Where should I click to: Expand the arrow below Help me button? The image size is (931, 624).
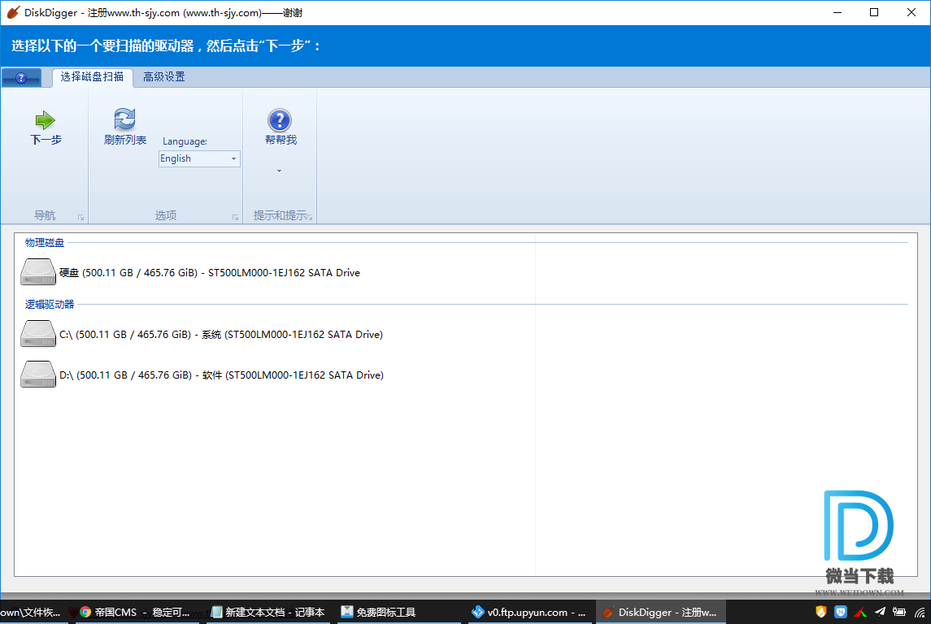pyautogui.click(x=279, y=171)
